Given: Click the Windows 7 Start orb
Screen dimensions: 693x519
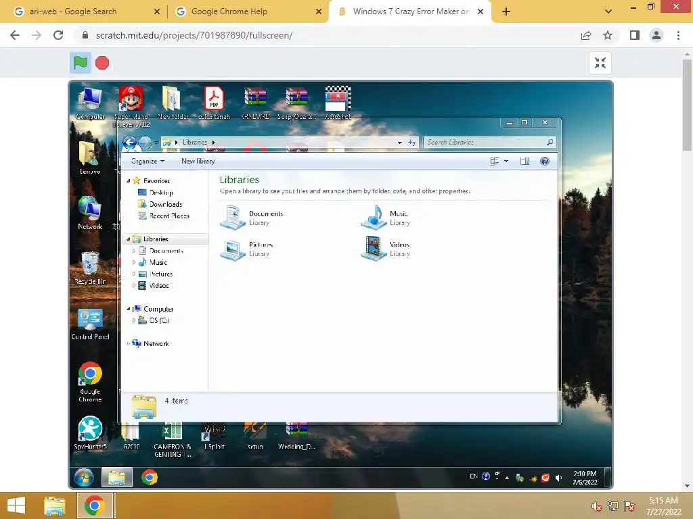Looking at the screenshot, I should click(x=84, y=478).
